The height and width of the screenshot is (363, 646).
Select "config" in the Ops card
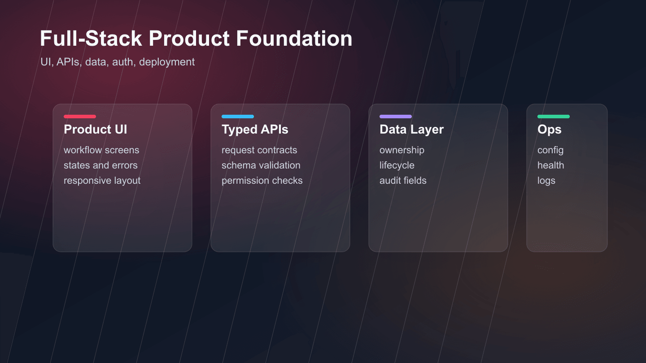click(x=550, y=150)
